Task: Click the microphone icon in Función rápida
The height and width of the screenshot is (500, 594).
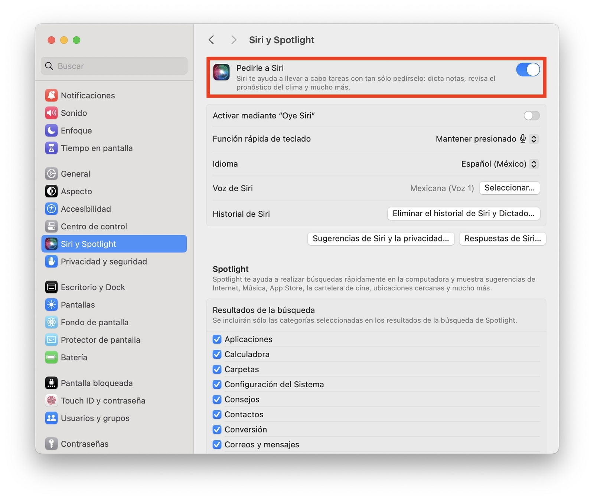Action: (523, 139)
